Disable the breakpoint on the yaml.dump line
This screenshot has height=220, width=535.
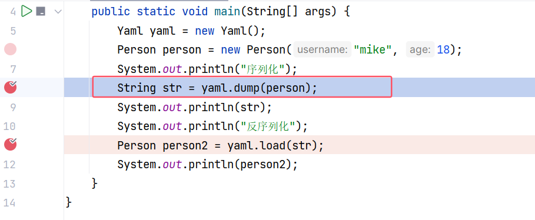pos(10,88)
